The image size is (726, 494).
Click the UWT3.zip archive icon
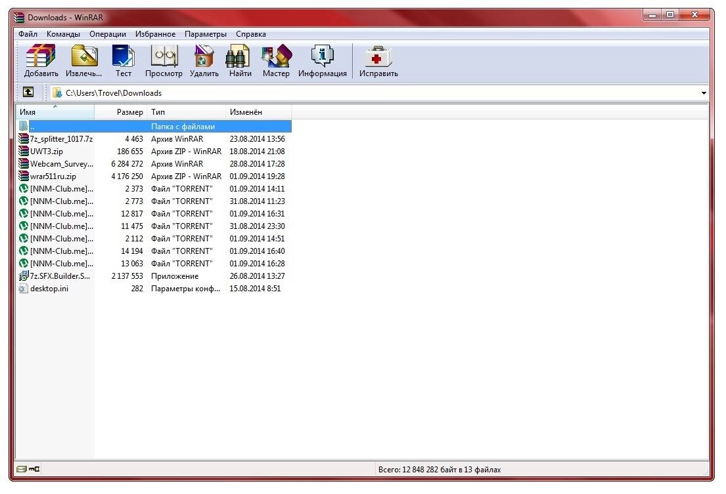(x=23, y=151)
